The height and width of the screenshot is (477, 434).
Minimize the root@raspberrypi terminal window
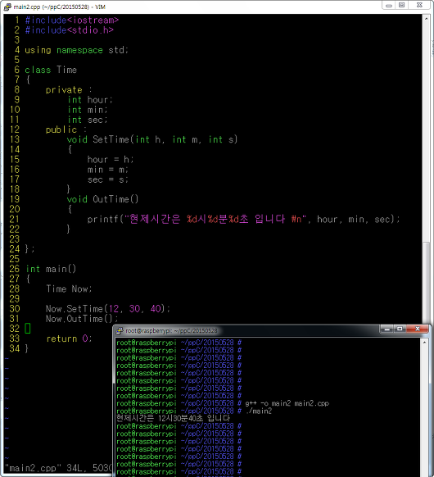(387, 329)
